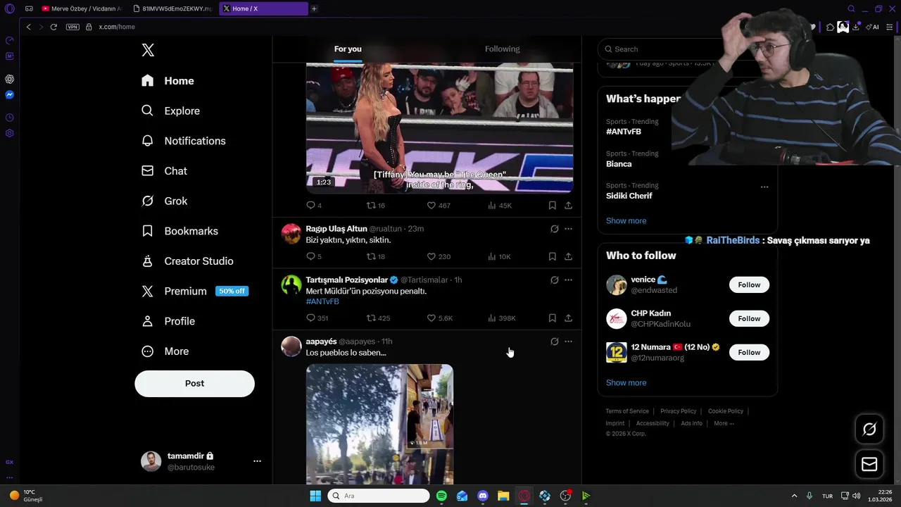Expand the footer More links menu
The height and width of the screenshot is (507, 901).
(724, 423)
